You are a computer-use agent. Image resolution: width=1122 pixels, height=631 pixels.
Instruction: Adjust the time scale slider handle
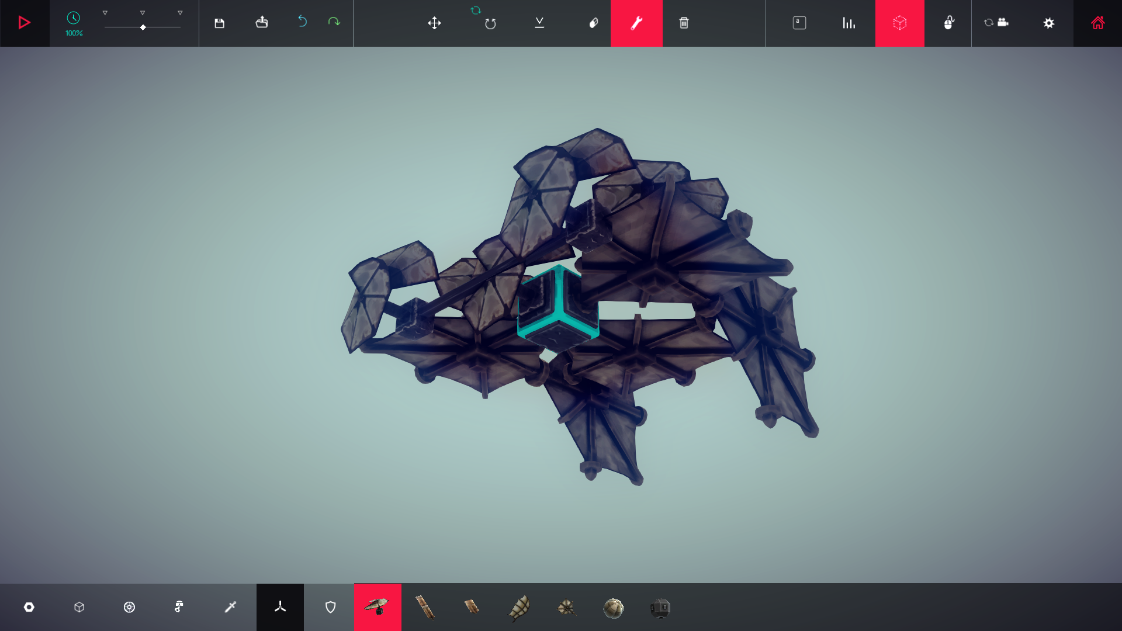[143, 27]
